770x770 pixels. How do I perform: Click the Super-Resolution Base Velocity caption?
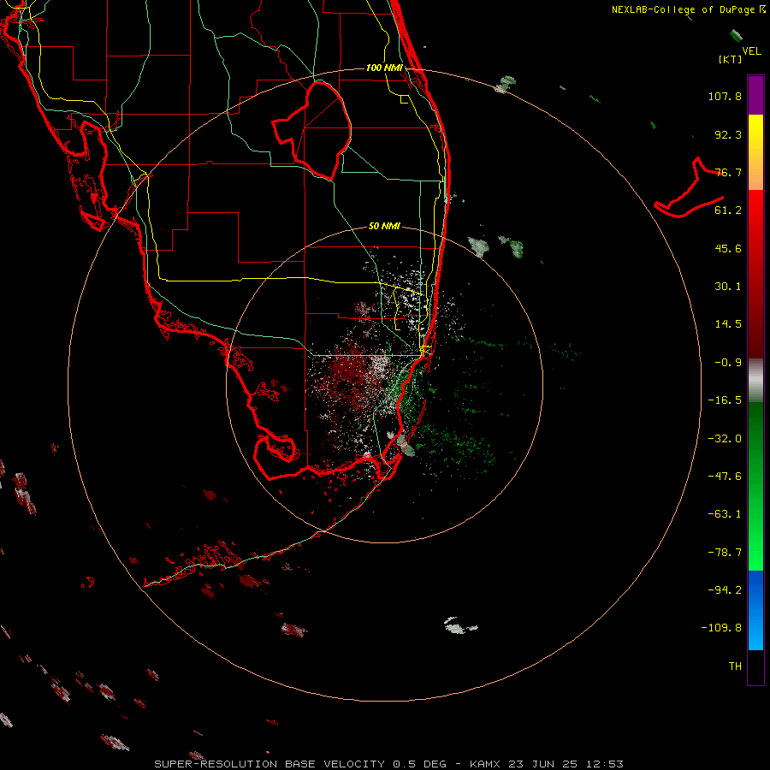click(388, 764)
